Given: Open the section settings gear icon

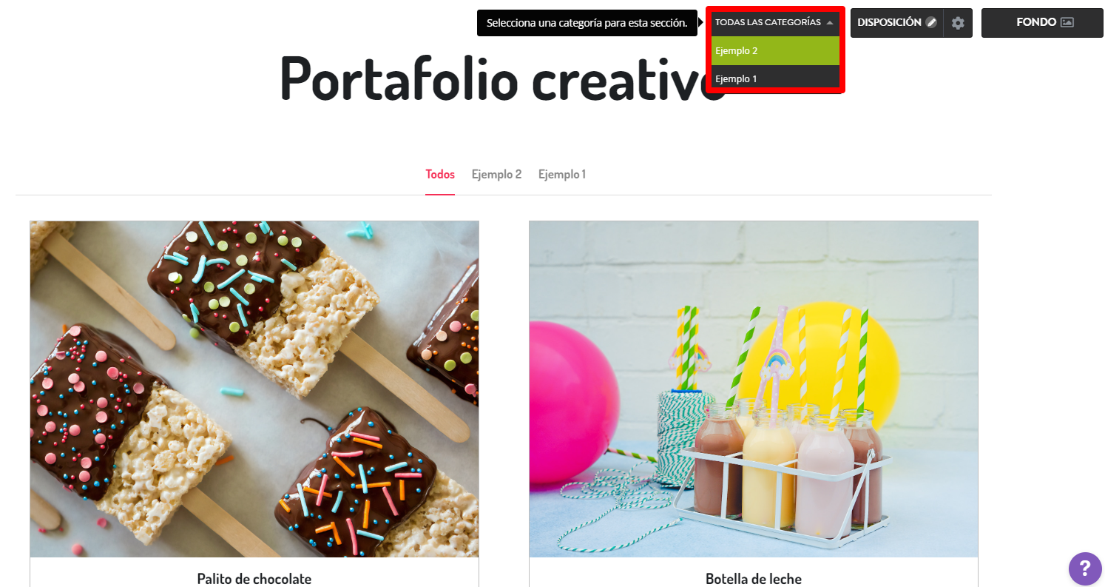Looking at the screenshot, I should tap(958, 23).
